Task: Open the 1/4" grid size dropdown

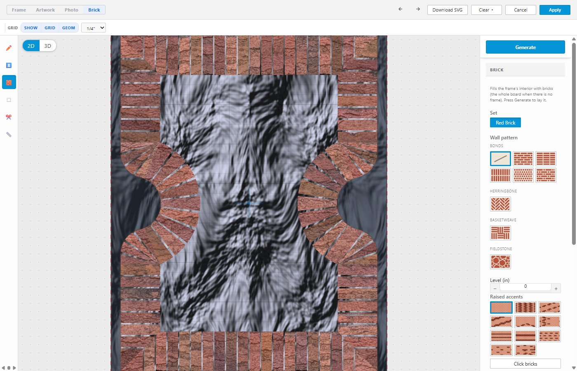Action: [94, 28]
